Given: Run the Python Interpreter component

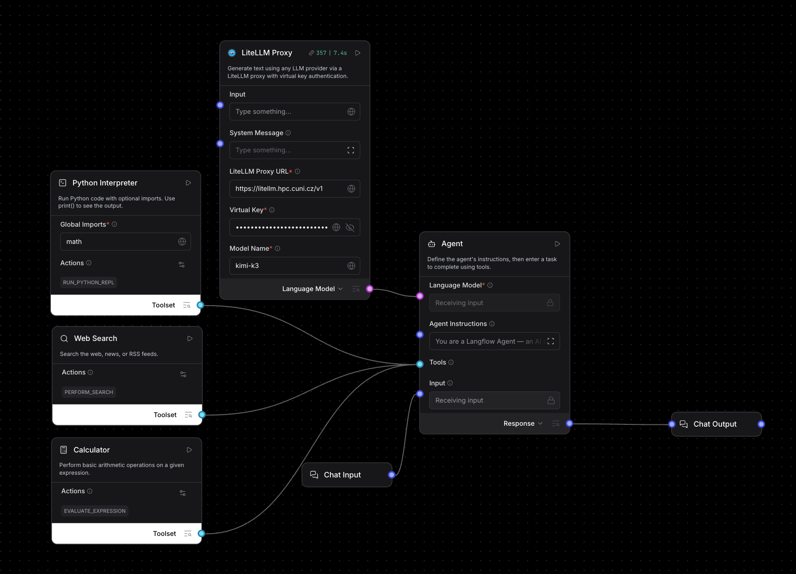Looking at the screenshot, I should coord(188,183).
